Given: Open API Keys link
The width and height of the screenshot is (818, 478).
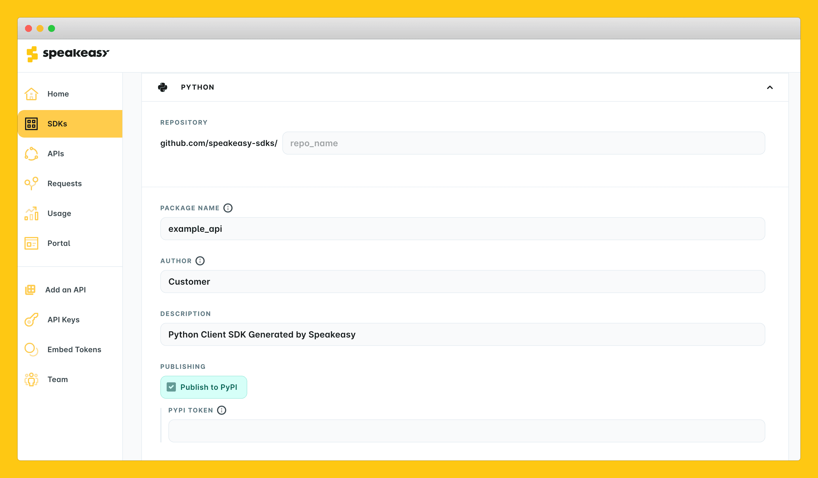Looking at the screenshot, I should [x=70, y=319].
